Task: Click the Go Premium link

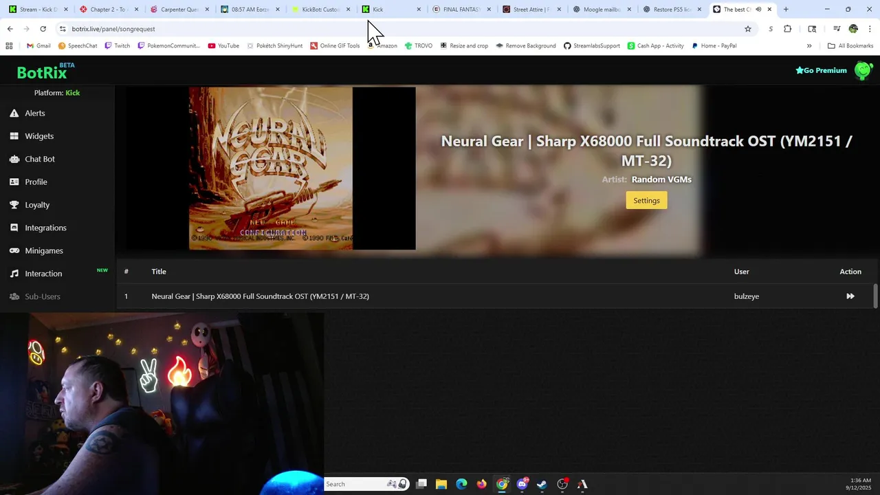Action: point(821,70)
